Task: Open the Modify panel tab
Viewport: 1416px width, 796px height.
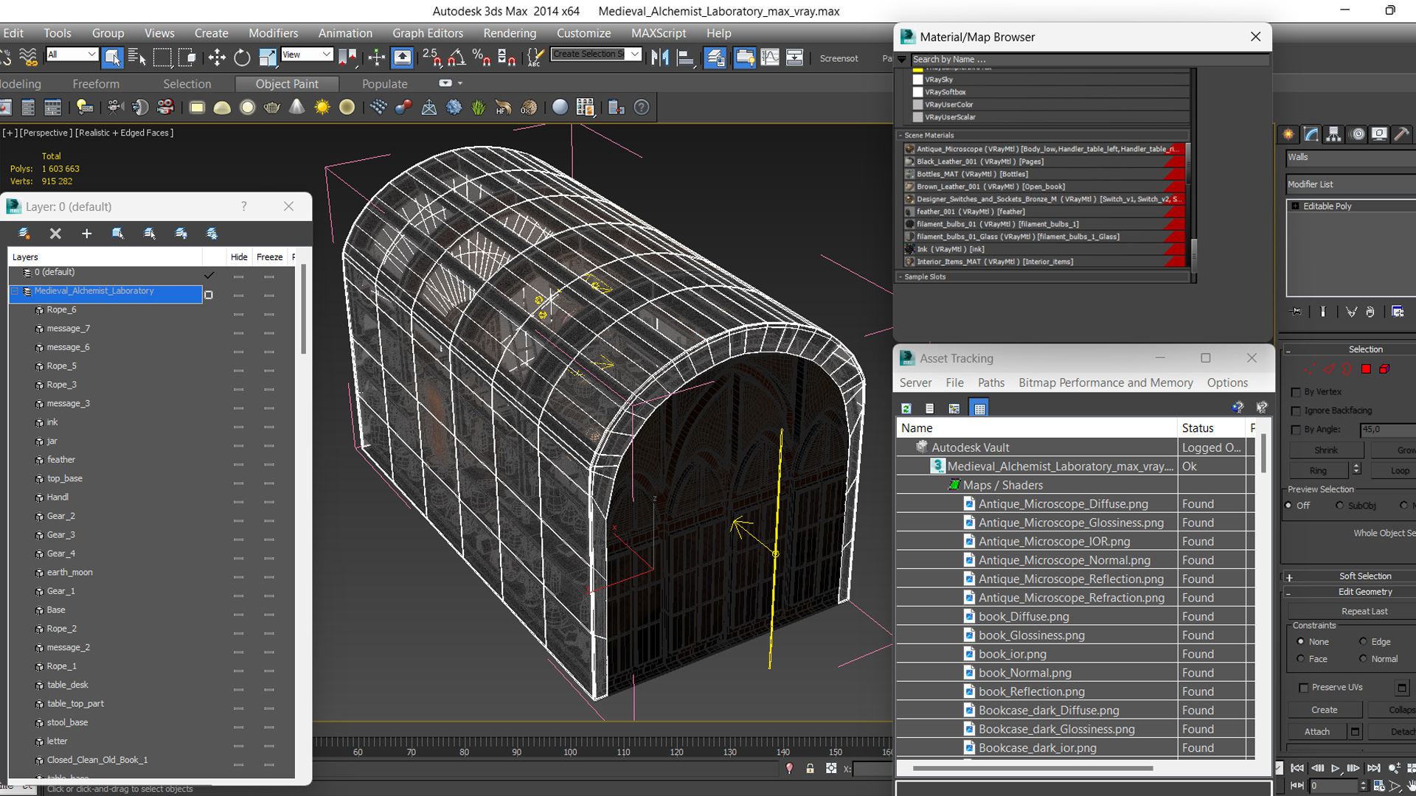Action: [1311, 134]
